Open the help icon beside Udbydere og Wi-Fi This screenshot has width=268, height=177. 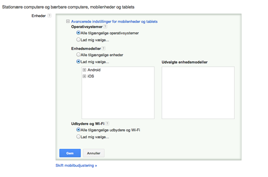point(107,124)
